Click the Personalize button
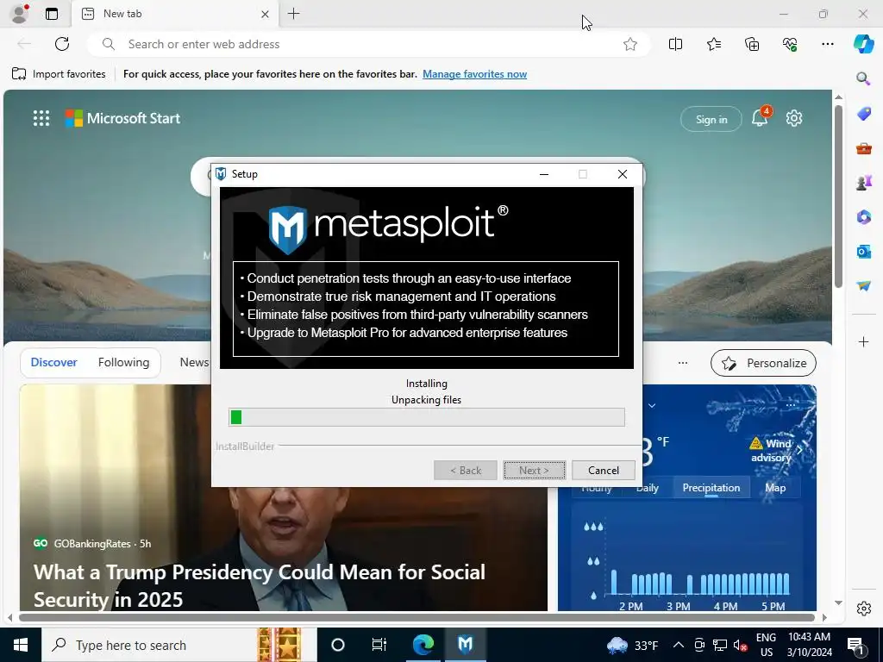The width and height of the screenshot is (883, 662). [x=763, y=363]
